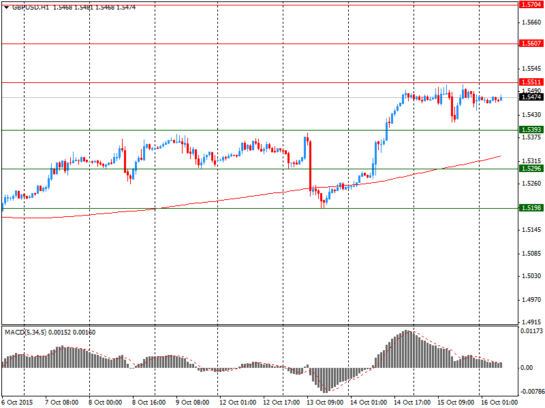Image resolution: width=545 pixels, height=408 pixels.
Task: Click the triangle arrow beside GBPUSD,H1
Action: [x=6, y=7]
